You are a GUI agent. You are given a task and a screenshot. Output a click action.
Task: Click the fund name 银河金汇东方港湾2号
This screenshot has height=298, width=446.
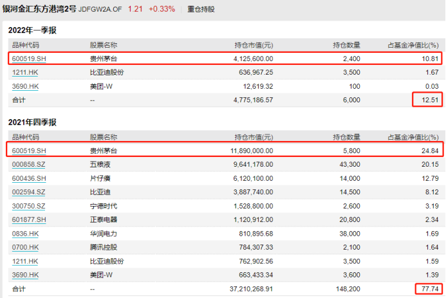tap(39, 10)
